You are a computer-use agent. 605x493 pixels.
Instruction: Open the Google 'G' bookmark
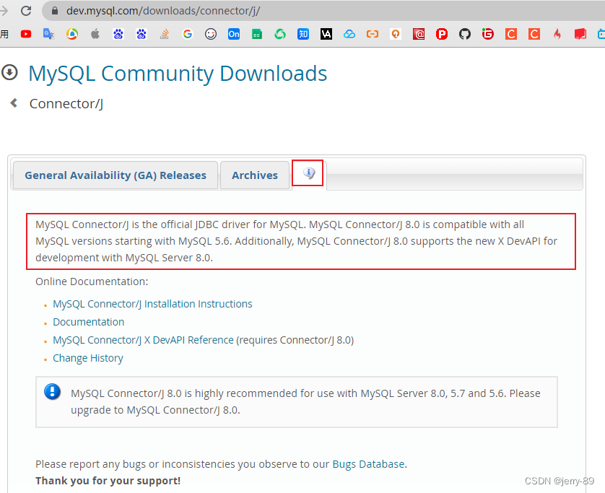(x=188, y=35)
